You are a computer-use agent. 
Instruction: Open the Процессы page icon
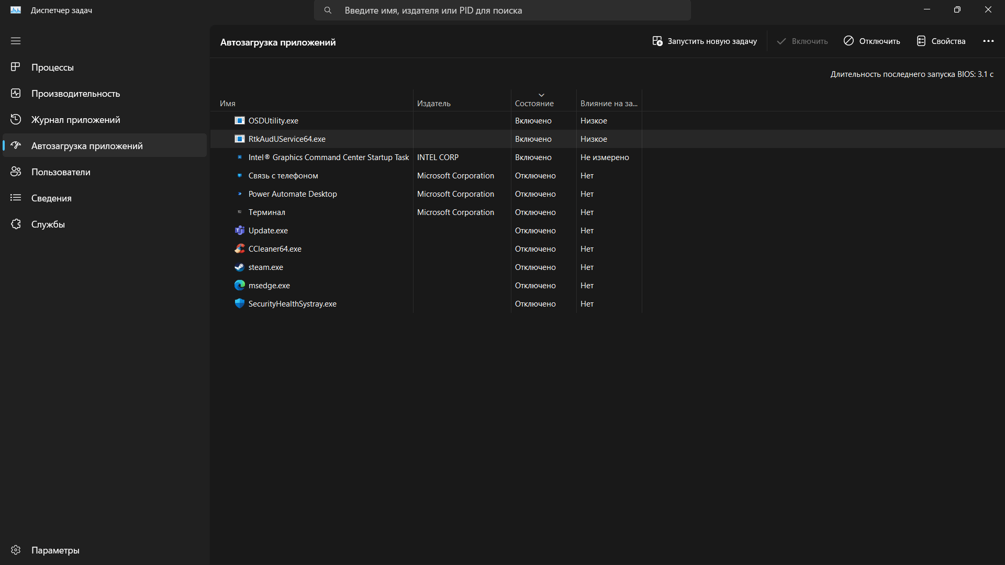[x=16, y=67]
